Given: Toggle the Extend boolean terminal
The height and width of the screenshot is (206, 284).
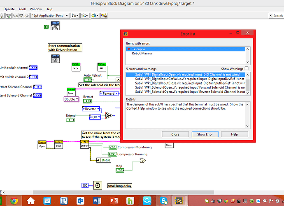Looking at the screenshot, I should (70, 120).
